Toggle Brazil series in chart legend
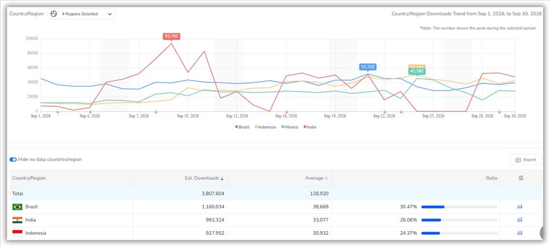 coord(242,127)
